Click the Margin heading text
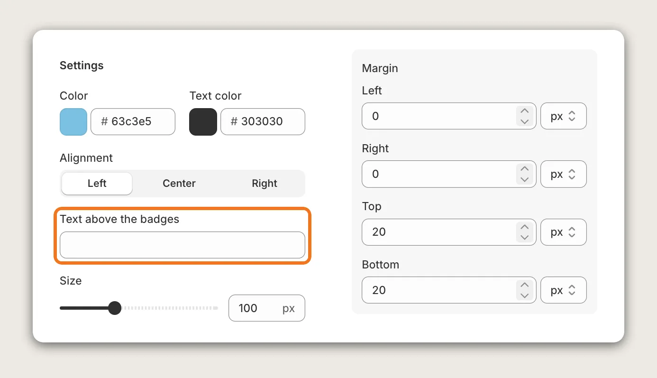Screen dimensions: 657x378 point(380,68)
